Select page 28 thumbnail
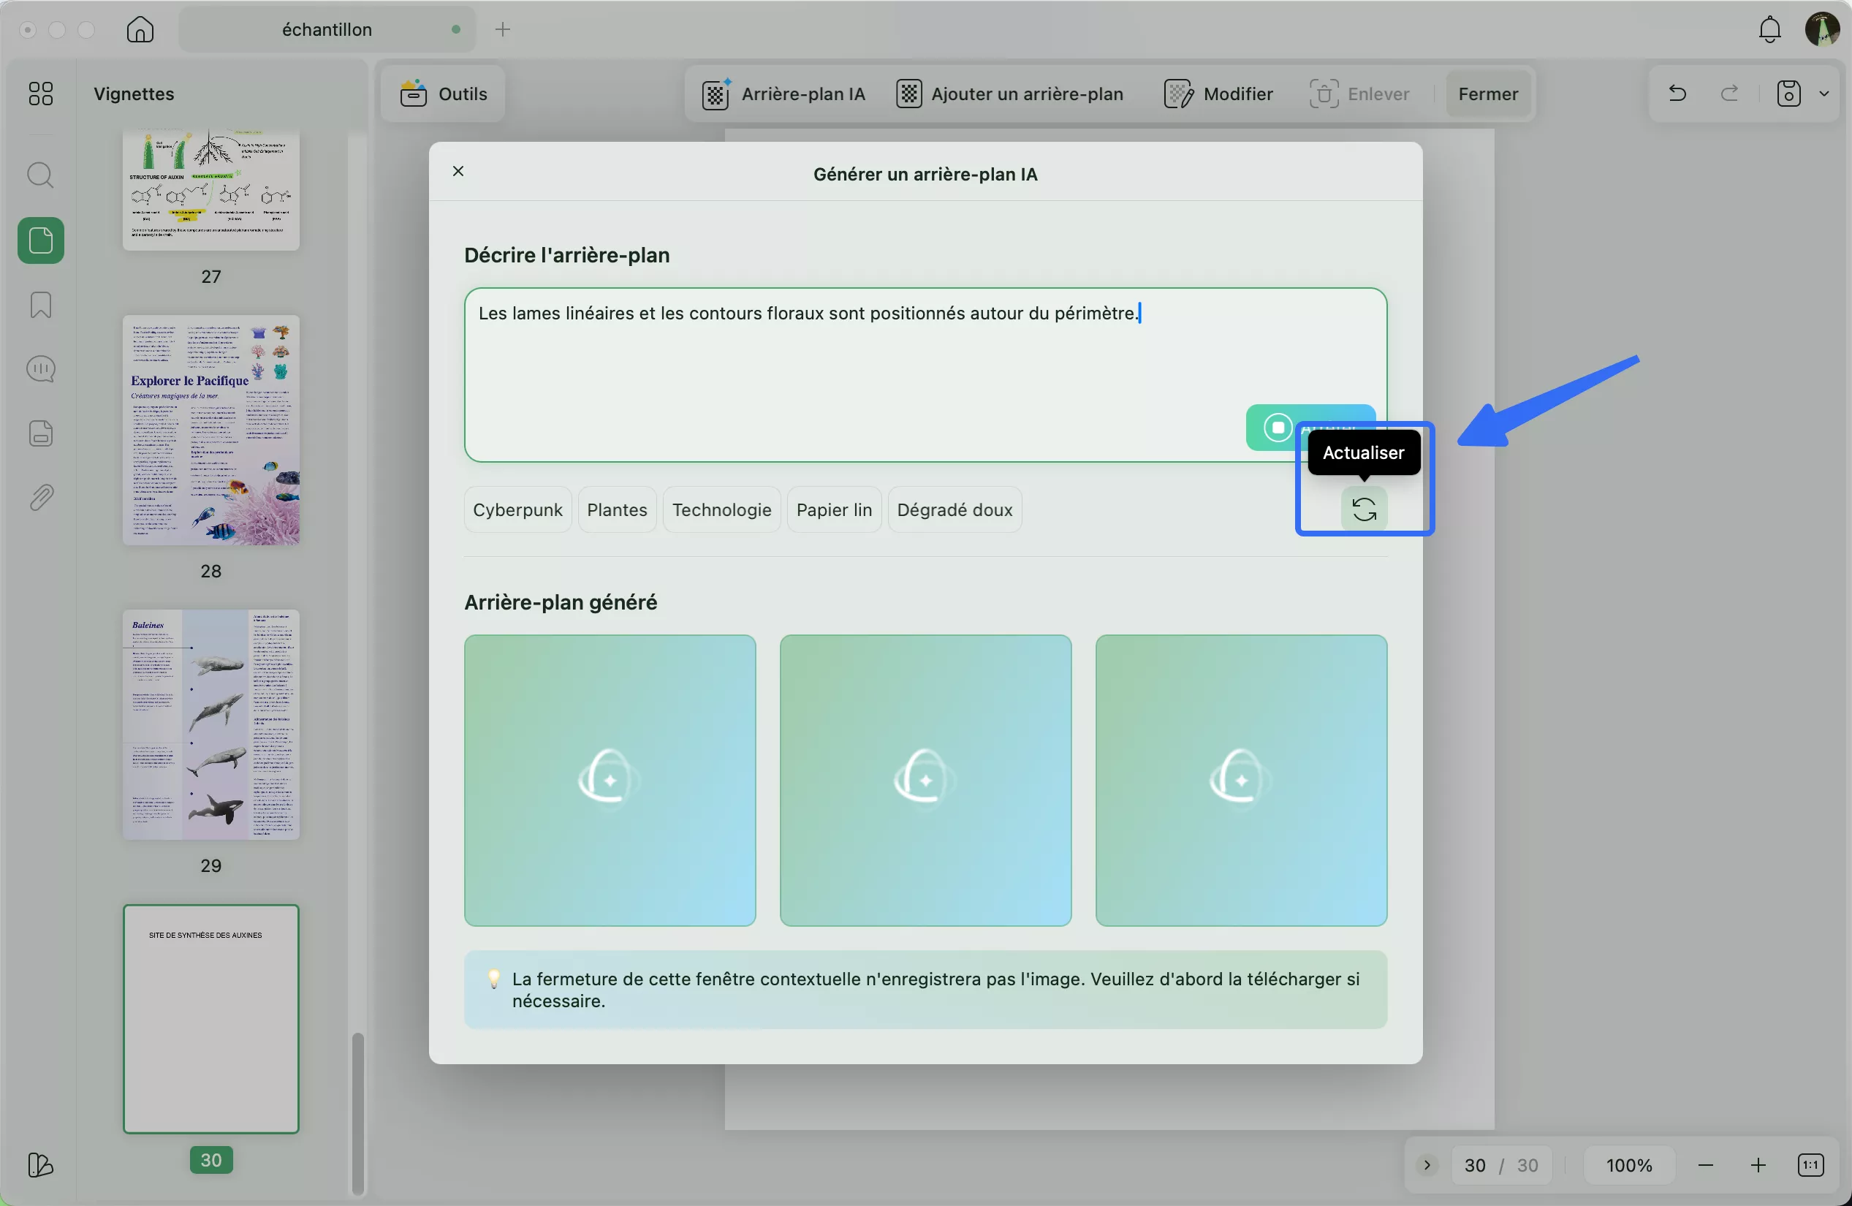Image resolution: width=1852 pixels, height=1206 pixels. pos(211,430)
